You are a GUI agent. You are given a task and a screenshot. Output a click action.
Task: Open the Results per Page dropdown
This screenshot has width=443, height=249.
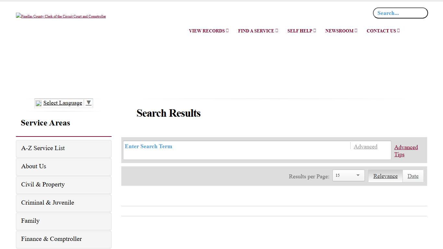(348, 175)
